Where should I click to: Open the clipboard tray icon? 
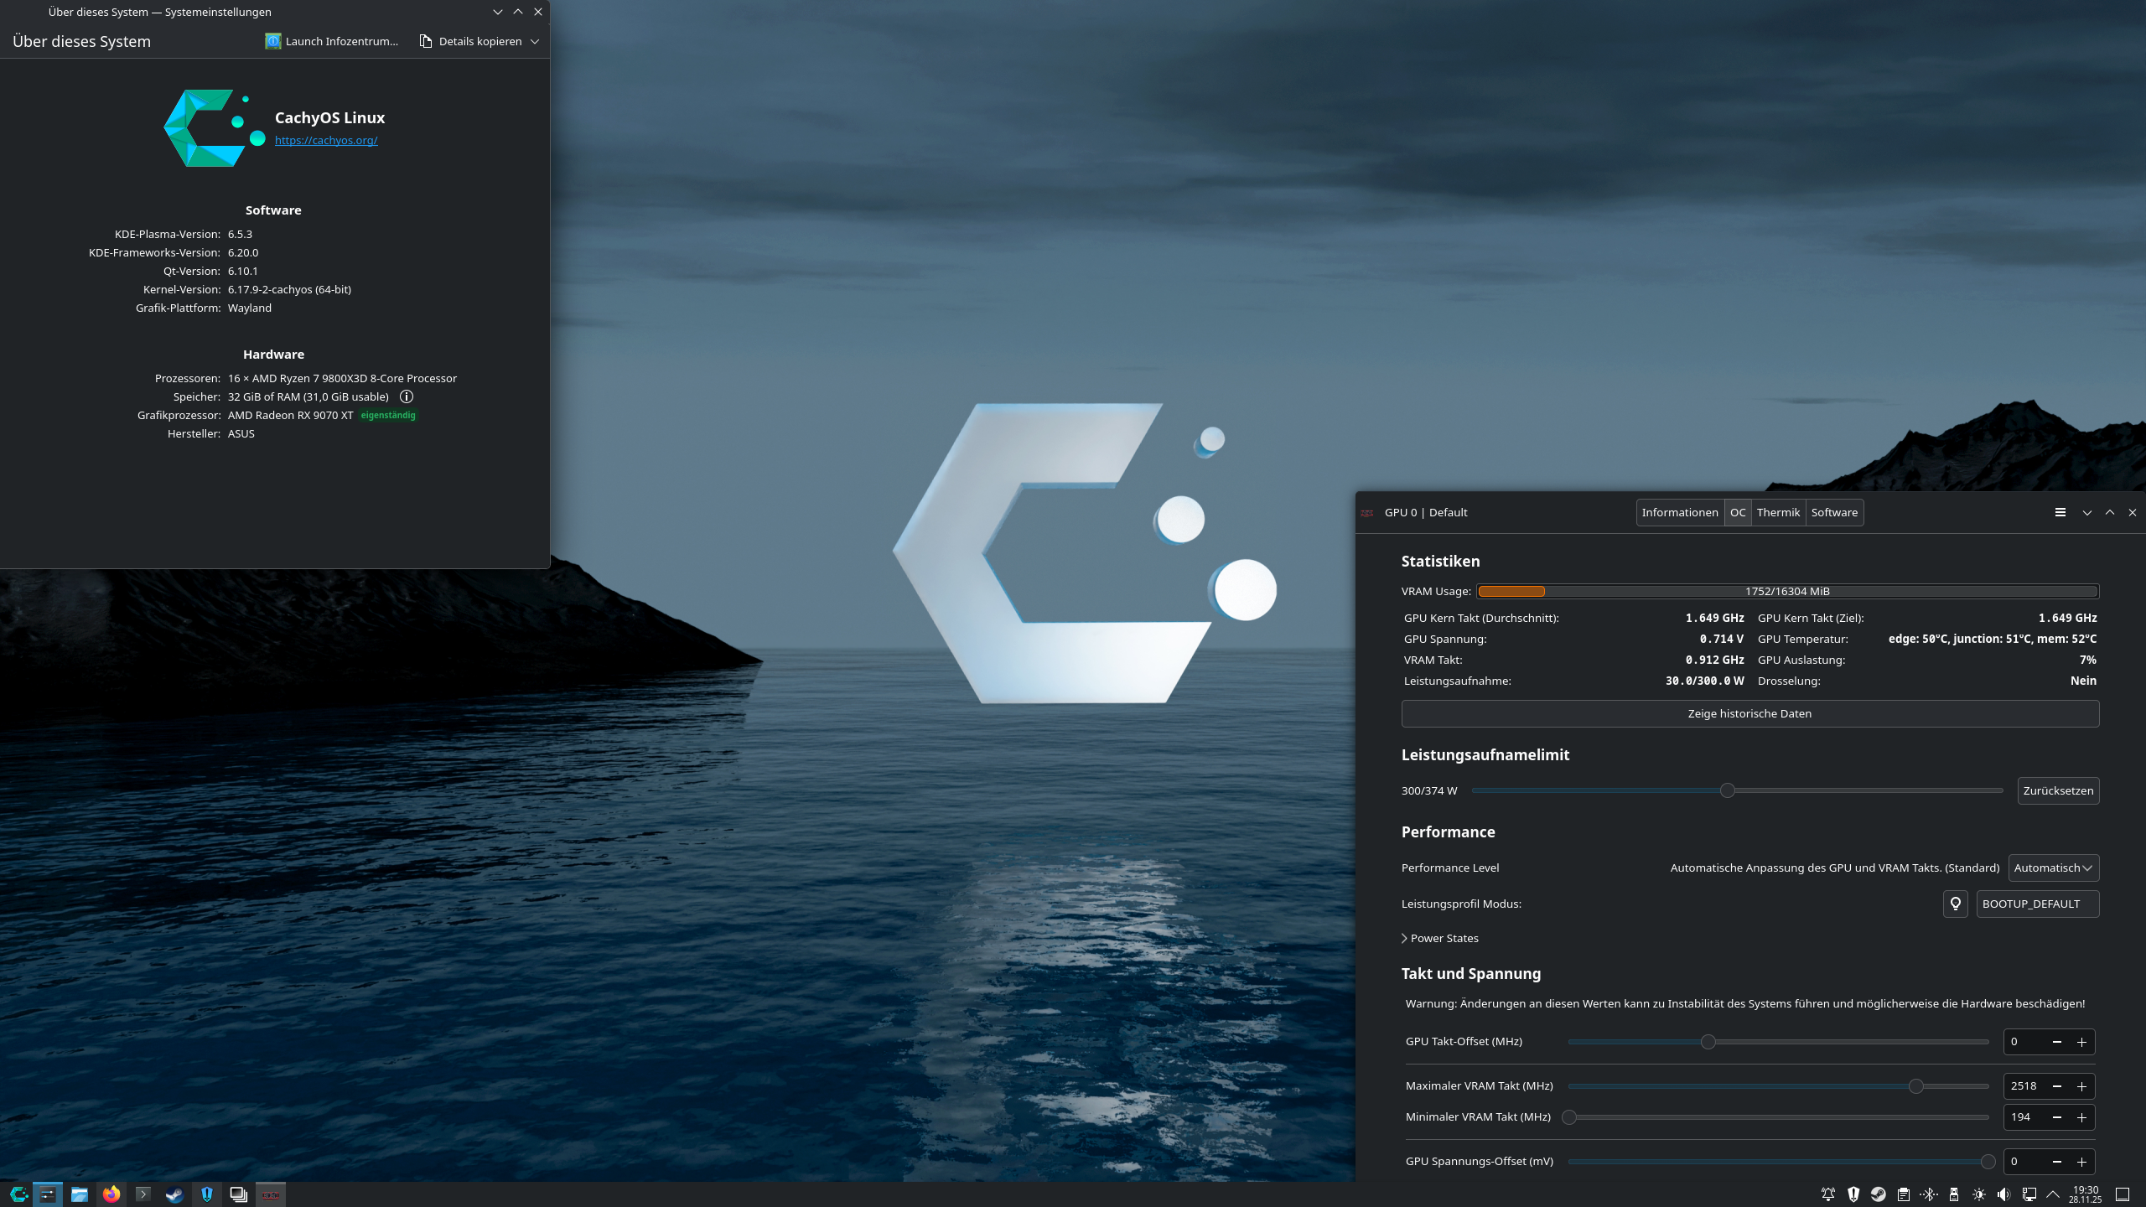click(1903, 1194)
